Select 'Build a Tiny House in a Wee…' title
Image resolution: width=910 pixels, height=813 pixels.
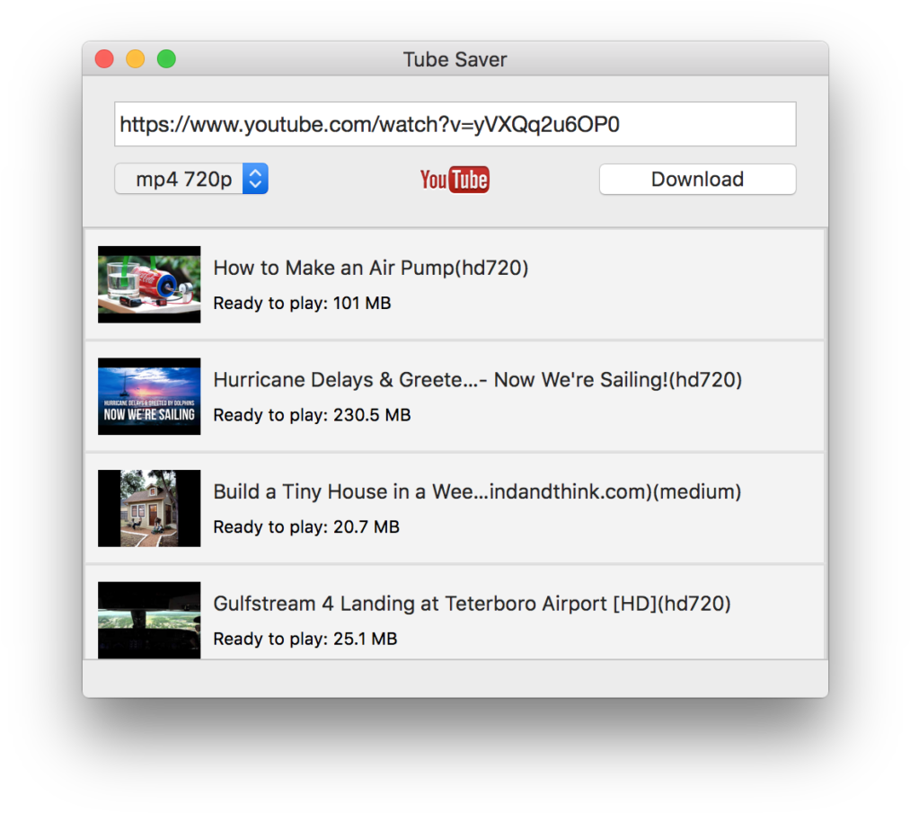pos(477,491)
